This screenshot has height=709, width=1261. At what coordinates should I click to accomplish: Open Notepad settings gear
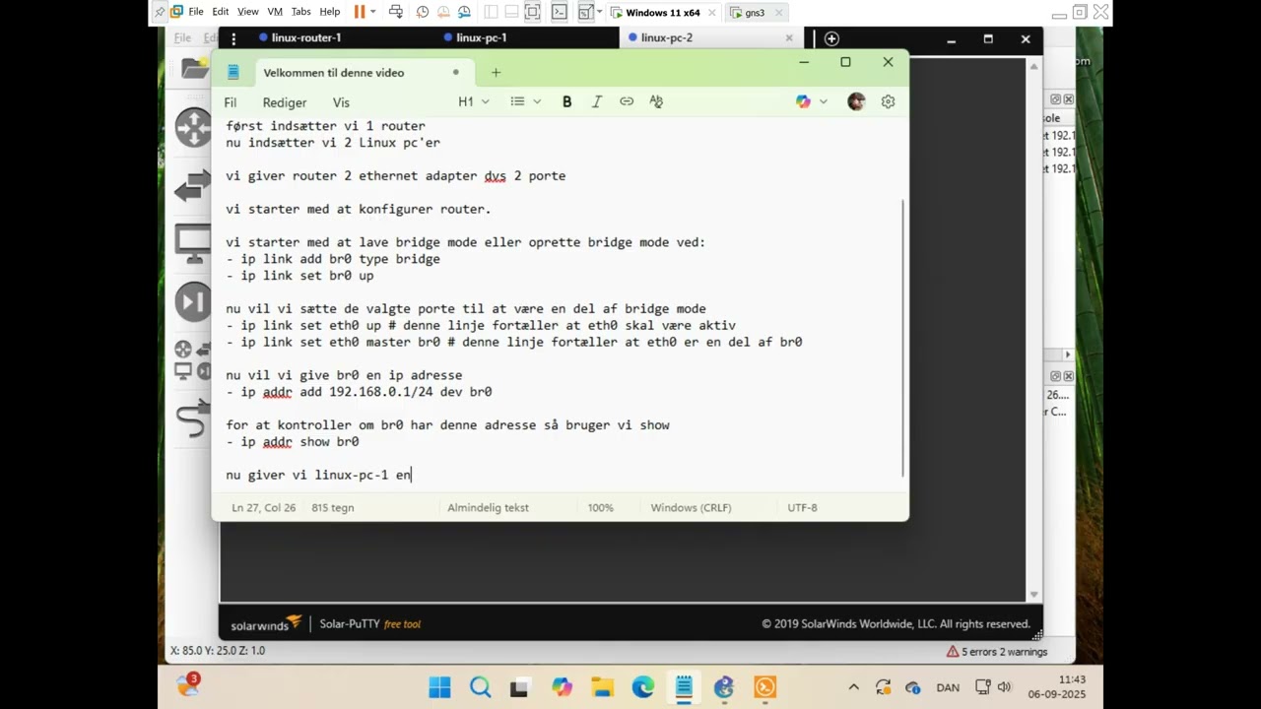click(888, 101)
